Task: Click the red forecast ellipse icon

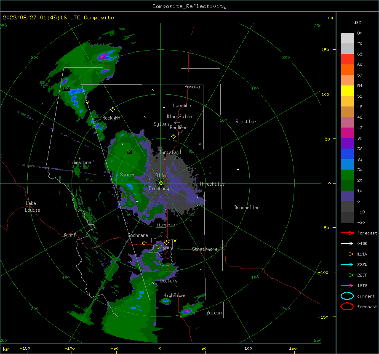Action: click(347, 306)
